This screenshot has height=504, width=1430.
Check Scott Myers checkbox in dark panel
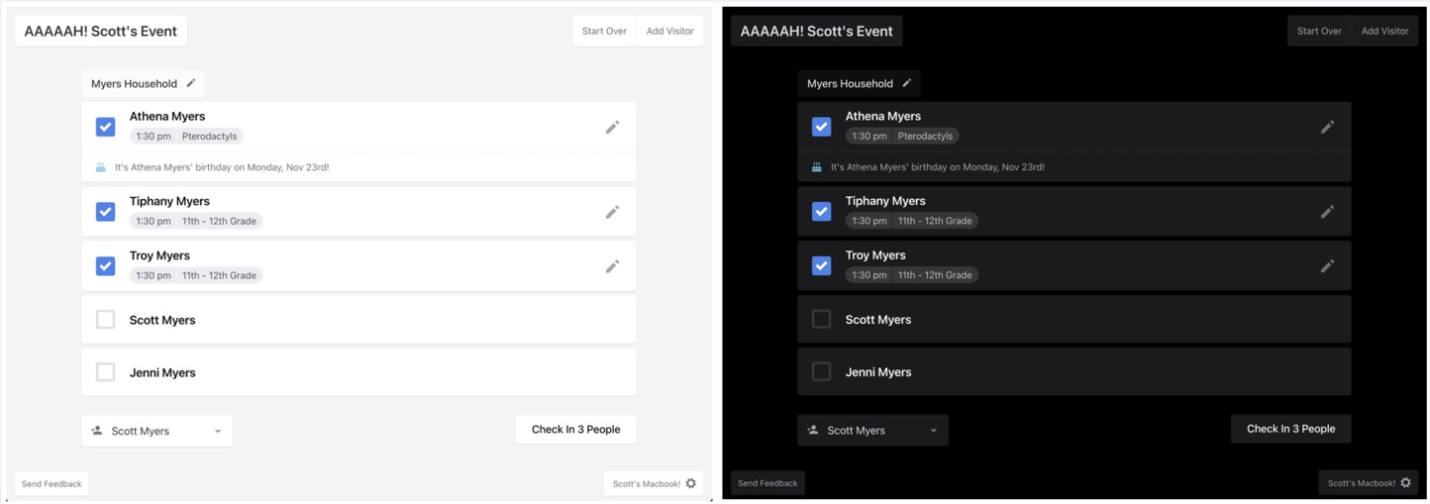coord(821,319)
